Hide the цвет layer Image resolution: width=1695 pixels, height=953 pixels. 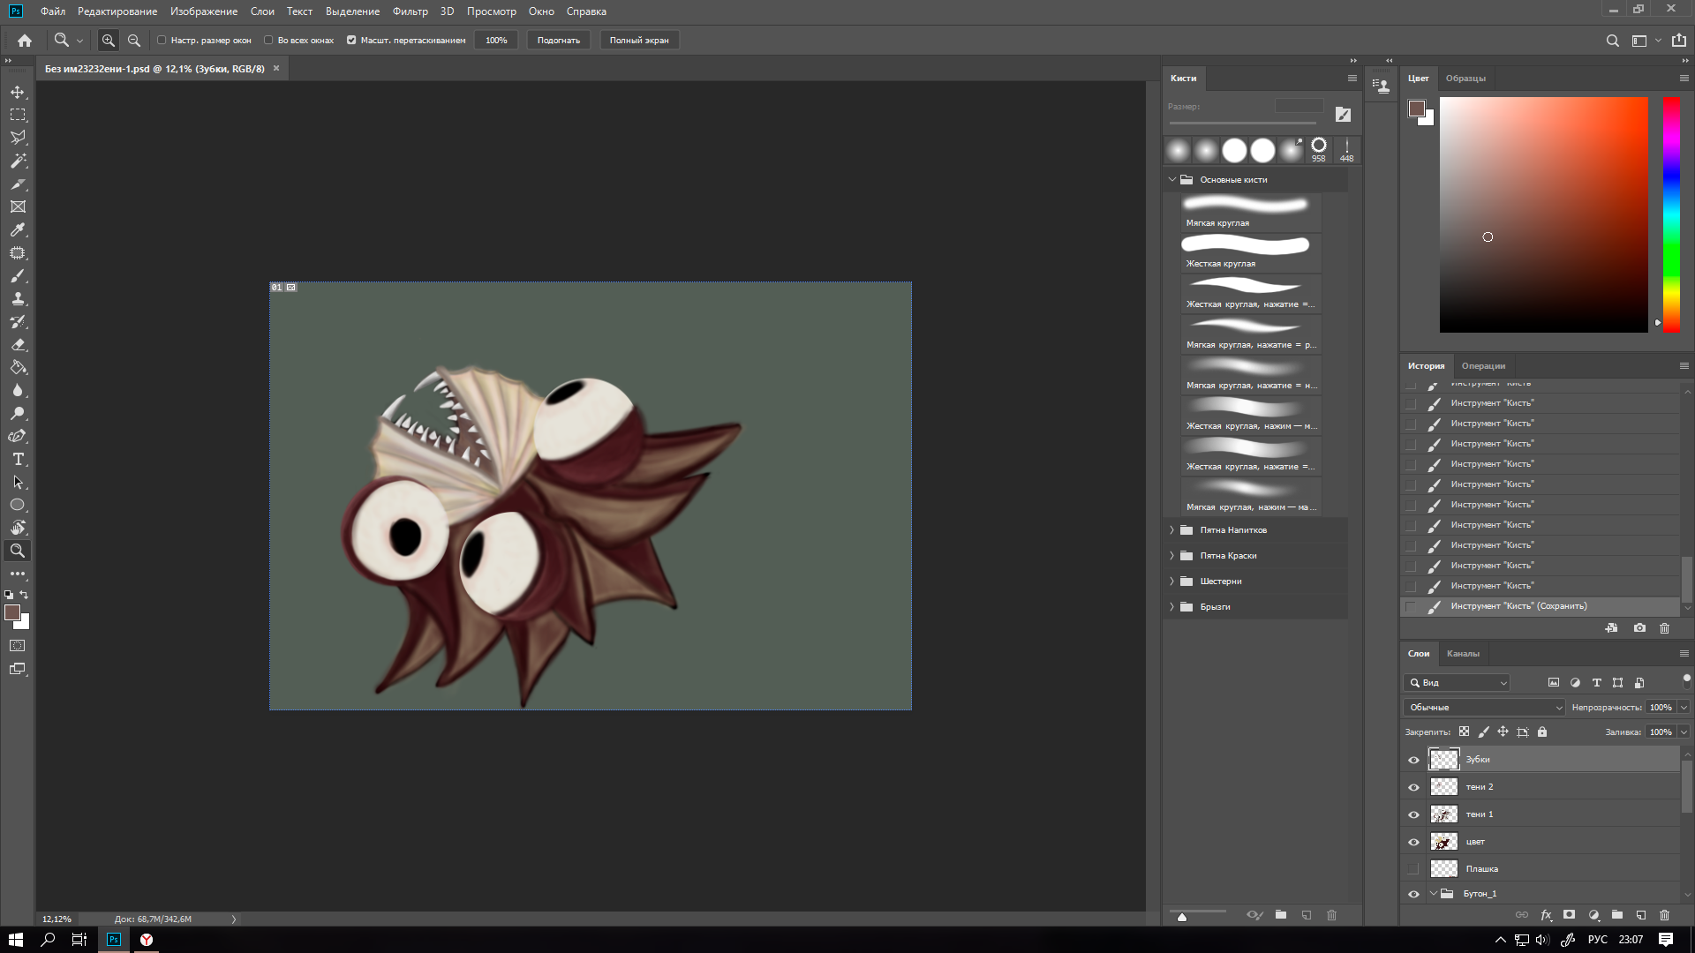pos(1413,842)
